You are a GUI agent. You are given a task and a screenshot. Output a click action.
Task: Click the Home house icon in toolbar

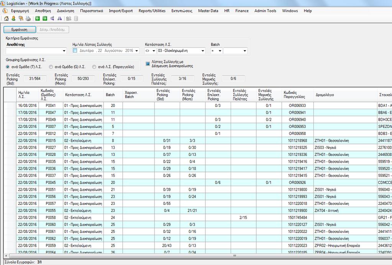tap(6, 18)
